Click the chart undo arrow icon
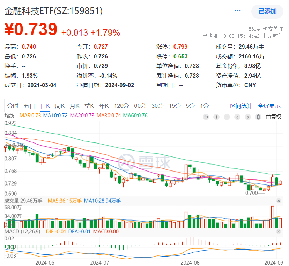289x266 pixels. (x=206, y=117)
